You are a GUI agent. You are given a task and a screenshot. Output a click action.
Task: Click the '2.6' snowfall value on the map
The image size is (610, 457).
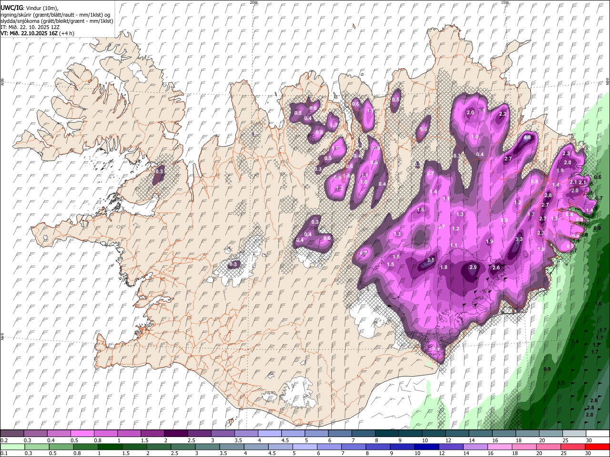coord(496,268)
